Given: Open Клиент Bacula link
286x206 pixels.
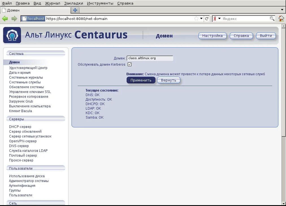Looking at the screenshot, I should click(20, 111).
